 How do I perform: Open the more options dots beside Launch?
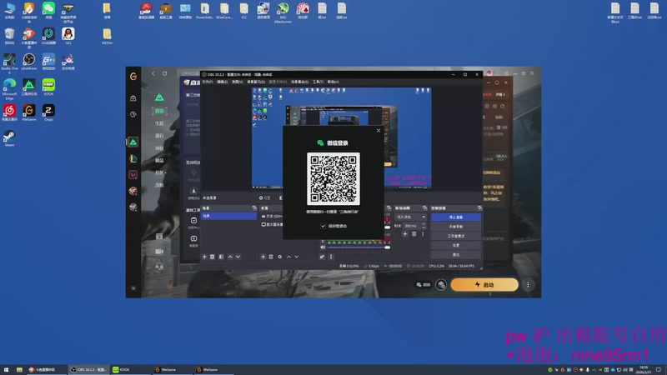pyautogui.click(x=528, y=285)
